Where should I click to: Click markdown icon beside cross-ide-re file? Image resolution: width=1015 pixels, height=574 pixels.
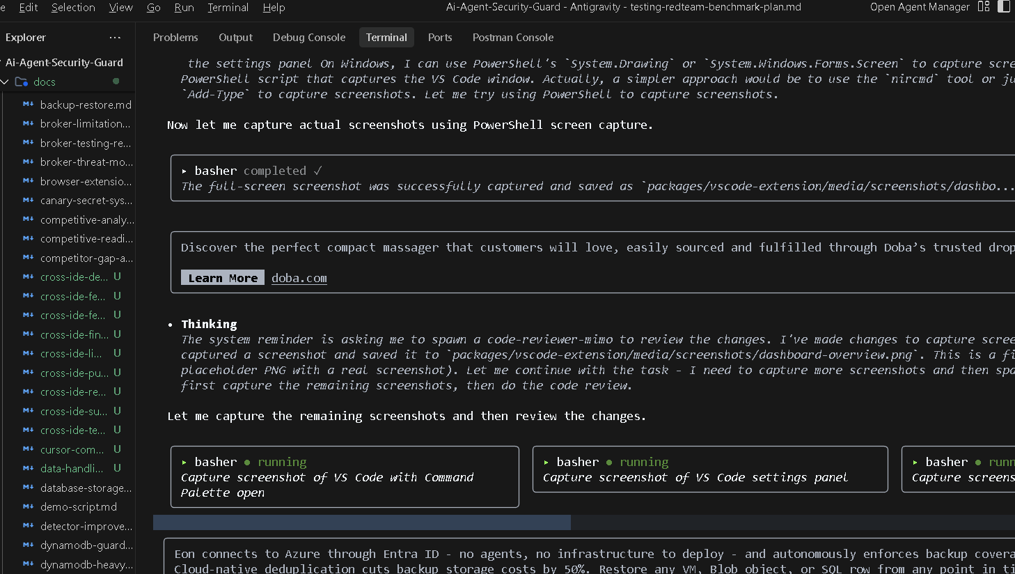pyautogui.click(x=28, y=391)
